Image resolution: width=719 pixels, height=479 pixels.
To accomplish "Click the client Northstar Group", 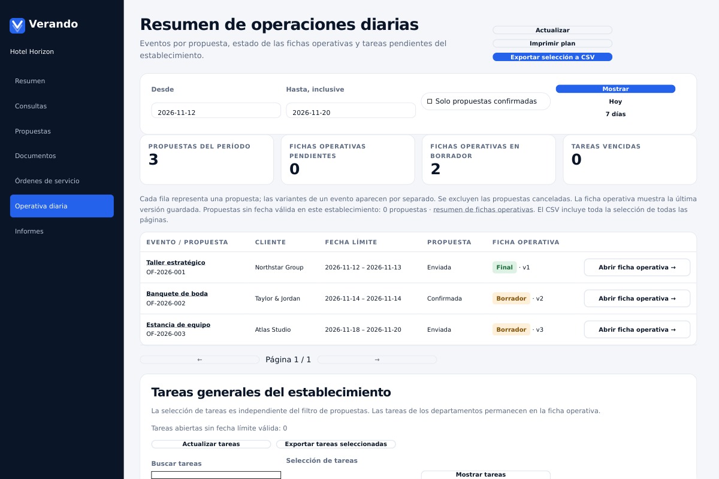I will click(279, 268).
